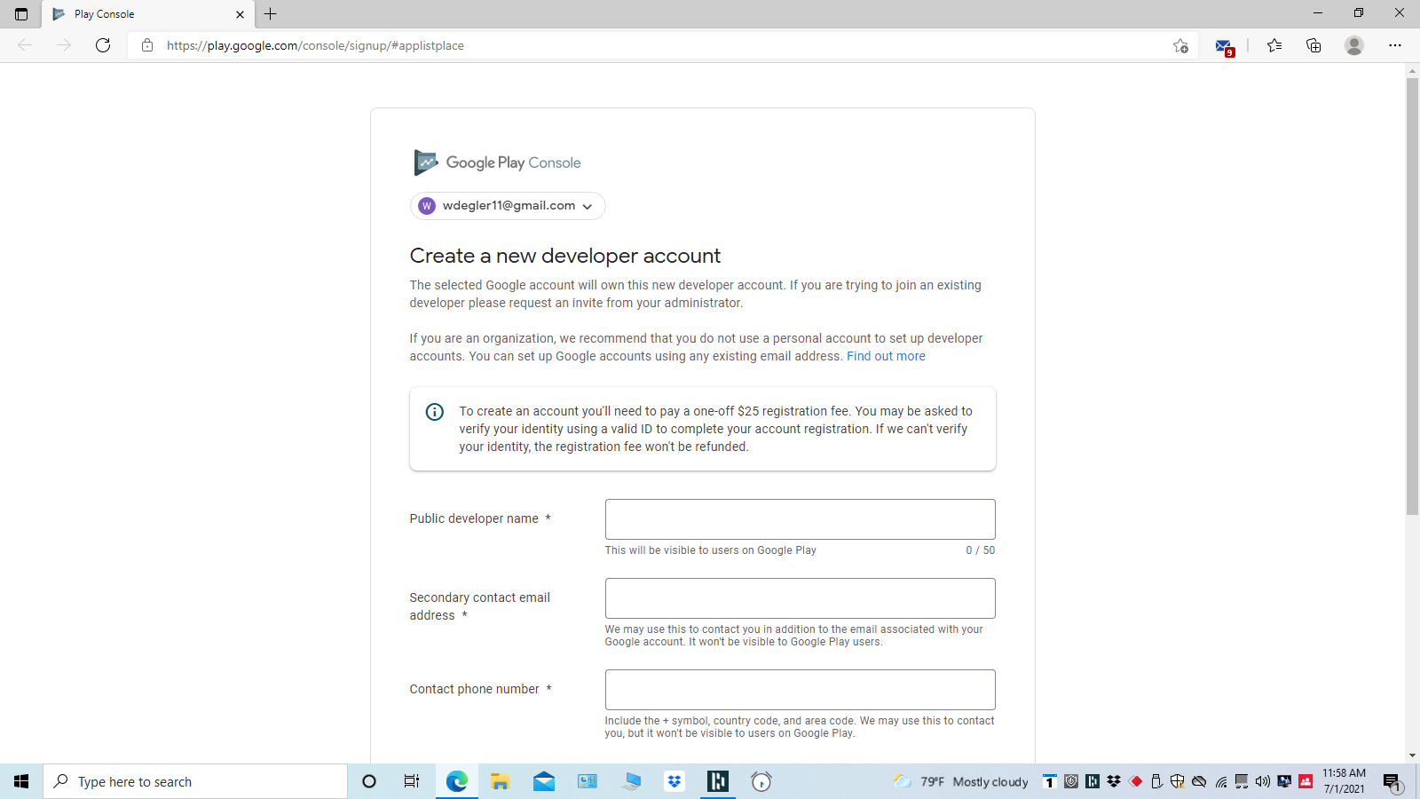Open the Mail app taskbar icon
This screenshot has width=1420, height=799.
click(x=544, y=781)
